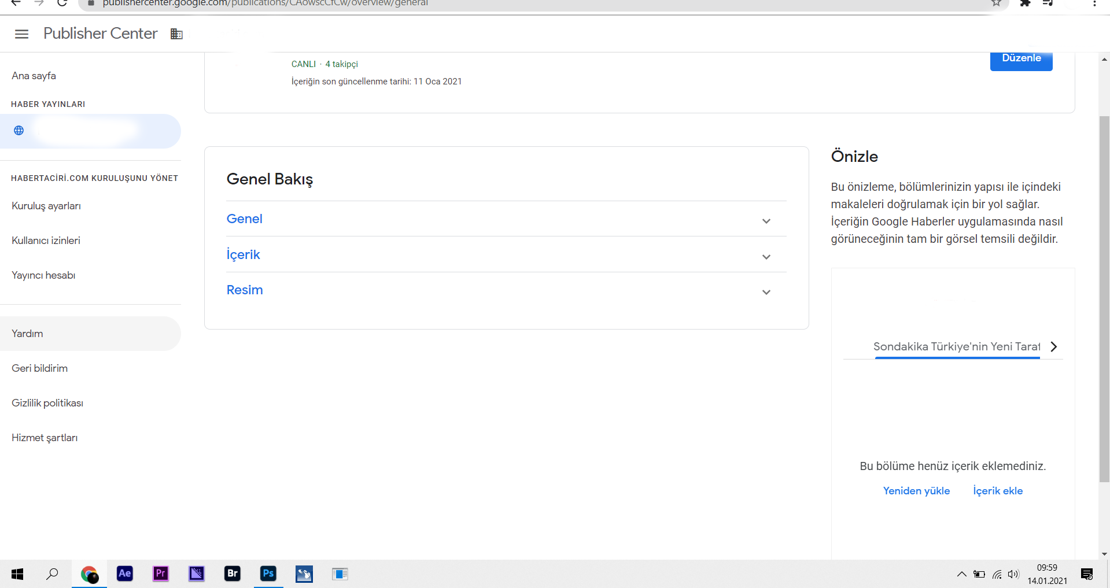
Task: Click the battery status icon
Action: pyautogui.click(x=979, y=574)
